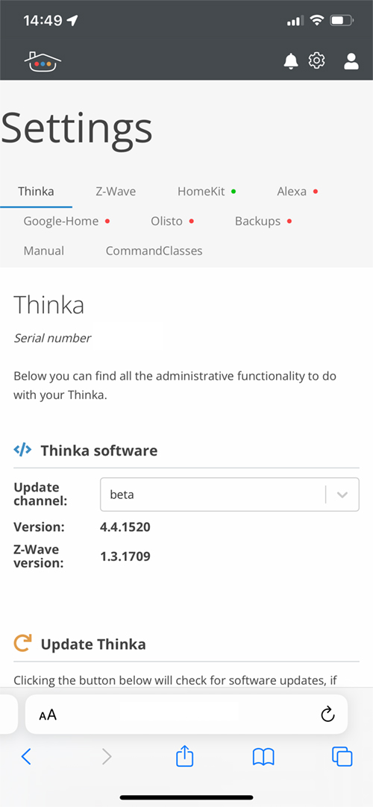Tap the 14:49 clock in status bar

(43, 21)
